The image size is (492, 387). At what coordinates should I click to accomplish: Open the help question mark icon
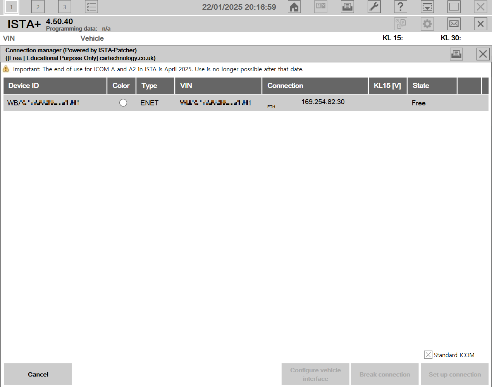click(401, 7)
